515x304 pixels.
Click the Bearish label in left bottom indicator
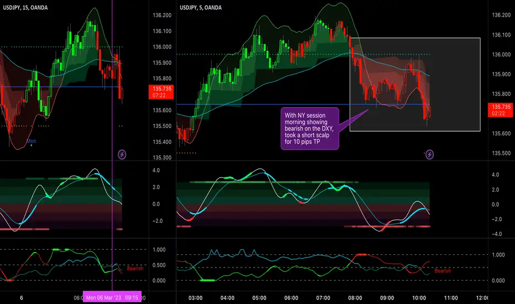135,269
